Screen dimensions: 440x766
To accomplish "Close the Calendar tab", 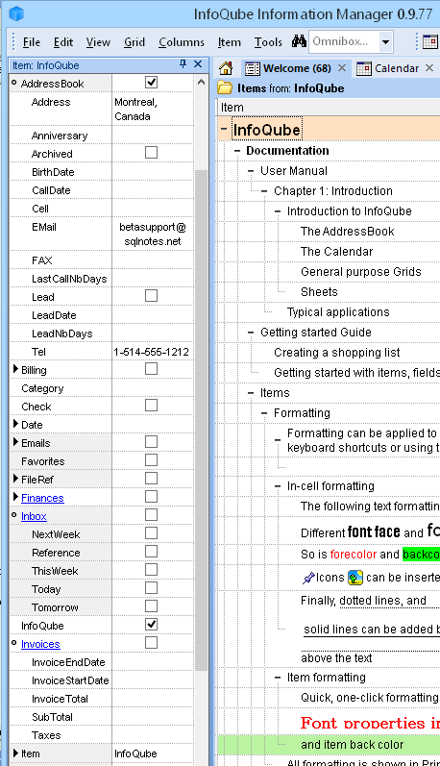I will tap(429, 68).
